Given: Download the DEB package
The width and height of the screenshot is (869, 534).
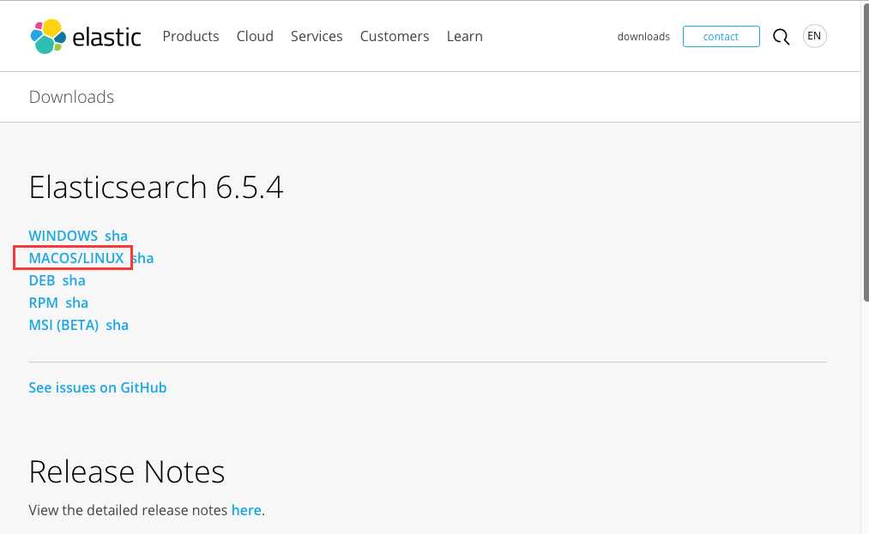Looking at the screenshot, I should click(42, 280).
